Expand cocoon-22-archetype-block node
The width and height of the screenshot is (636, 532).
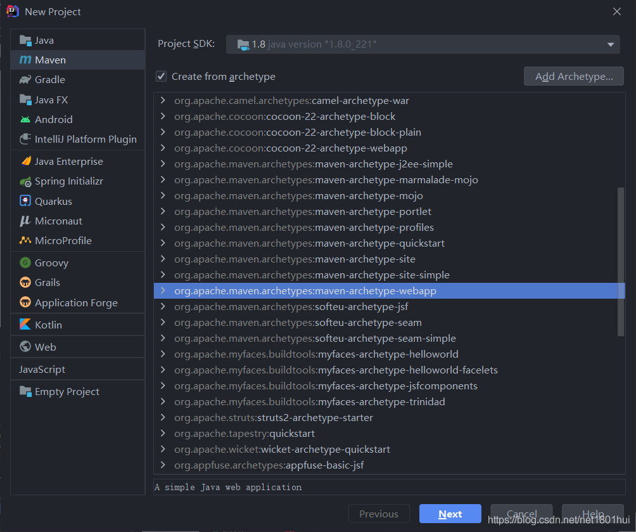click(x=163, y=116)
